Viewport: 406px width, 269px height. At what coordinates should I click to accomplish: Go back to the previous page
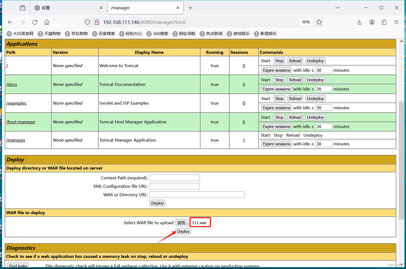point(10,22)
